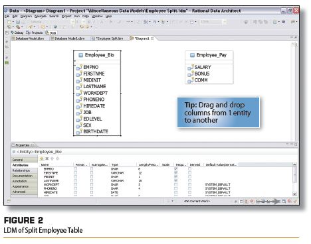Toggle Primary key checkbox for EMPNO
The height and width of the screenshot is (244, 311).
pyautogui.click(x=76, y=169)
